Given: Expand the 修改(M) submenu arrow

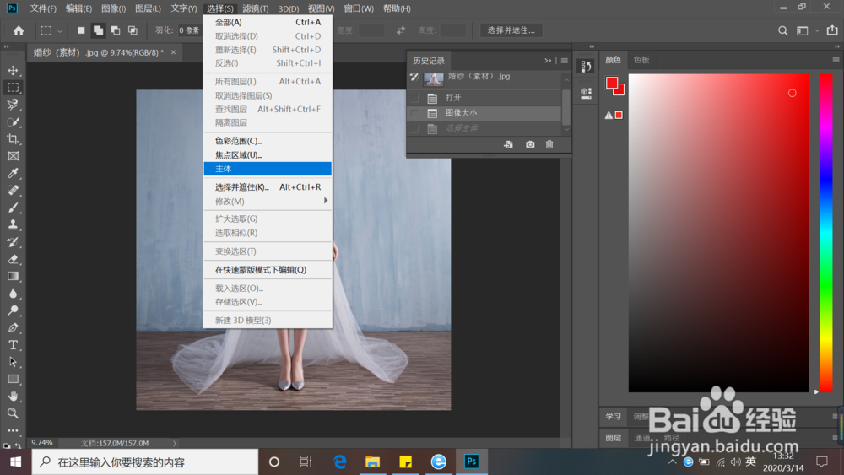Looking at the screenshot, I should click(x=326, y=201).
